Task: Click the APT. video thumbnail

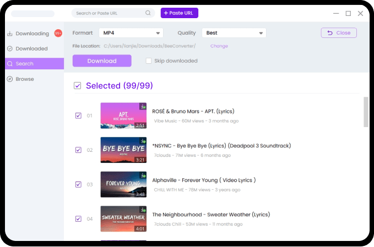Action: click(x=123, y=116)
